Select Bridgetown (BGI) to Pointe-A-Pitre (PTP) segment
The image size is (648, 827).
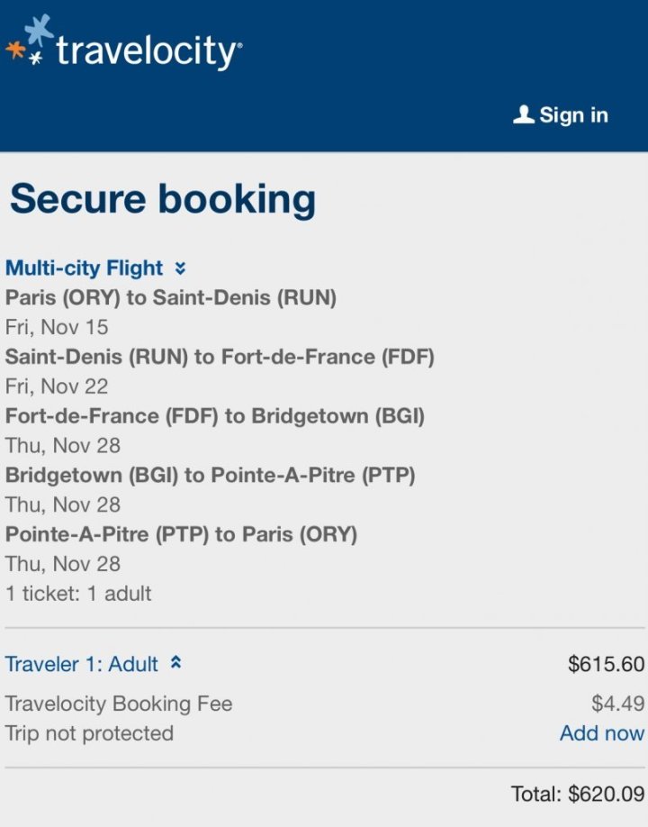[210, 475]
